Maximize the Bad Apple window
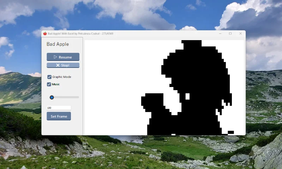 230,33
